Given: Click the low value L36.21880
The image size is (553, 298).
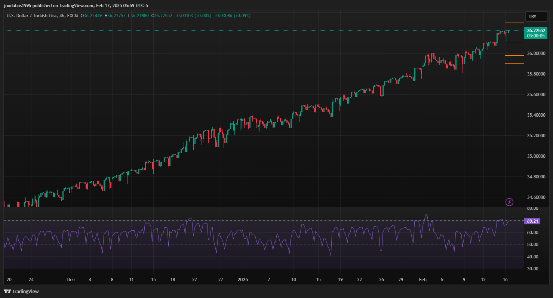Looking at the screenshot, I should 138,16.
